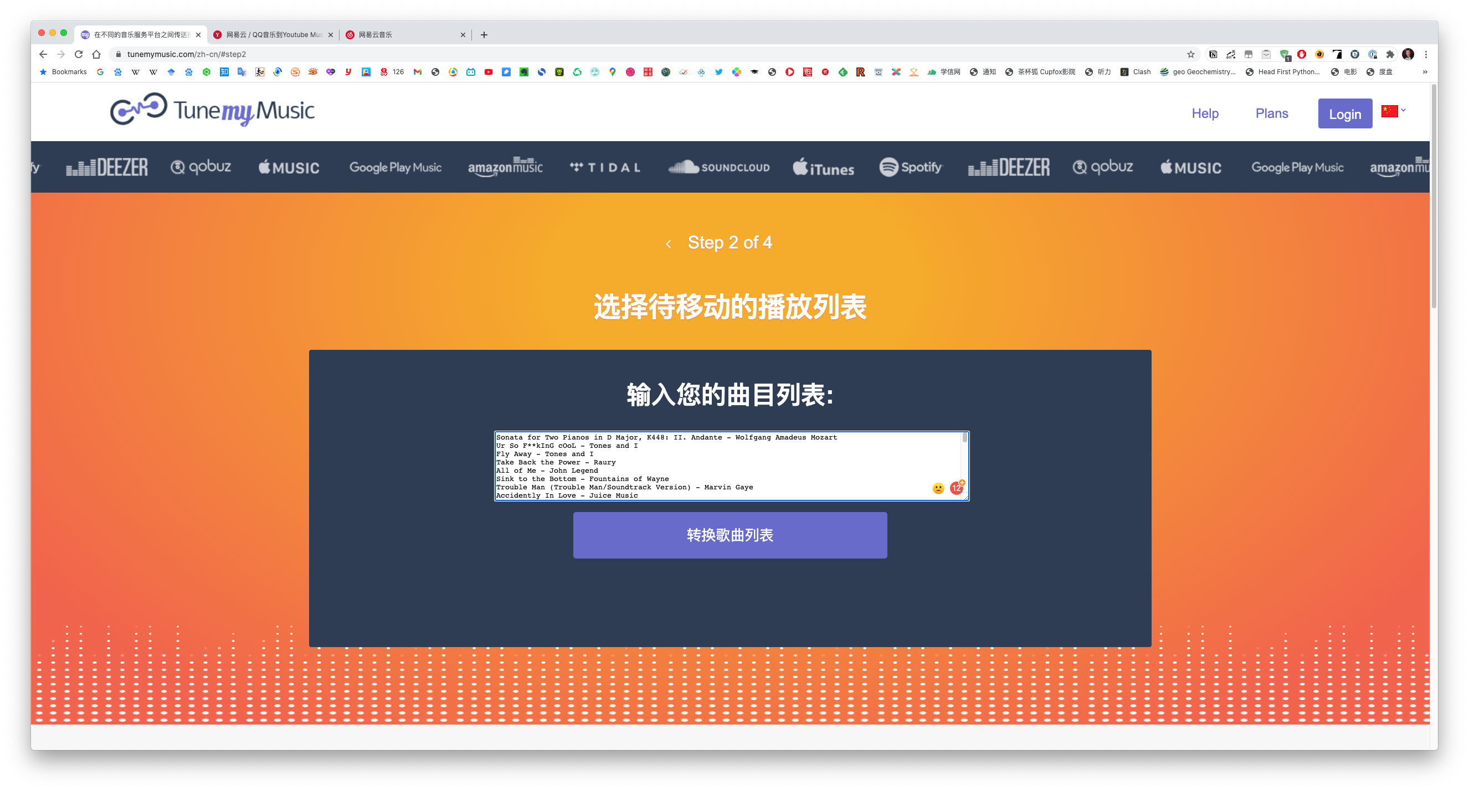Click the SoundCloud logo in services bar
1469x791 pixels.
point(718,167)
